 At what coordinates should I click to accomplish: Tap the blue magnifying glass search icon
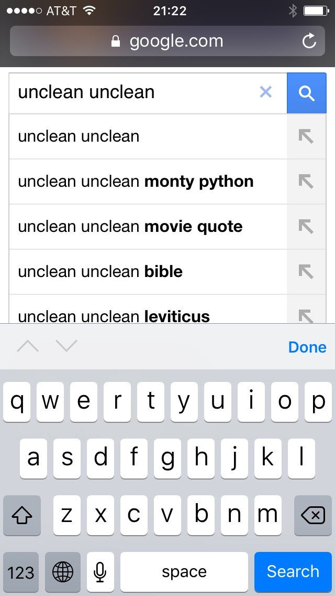pyautogui.click(x=306, y=93)
